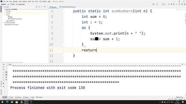Open the user account dropdown icon
The height and width of the screenshot is (104, 186).
(153, 4)
